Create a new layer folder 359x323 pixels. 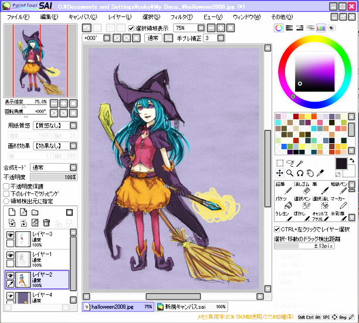tap(35, 213)
